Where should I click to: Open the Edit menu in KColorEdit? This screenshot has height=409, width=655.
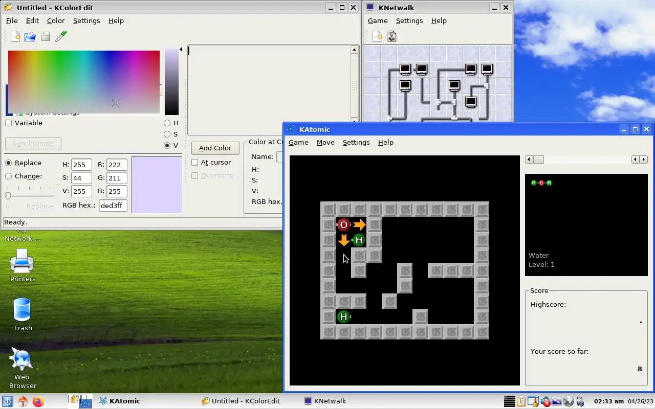pyautogui.click(x=32, y=20)
